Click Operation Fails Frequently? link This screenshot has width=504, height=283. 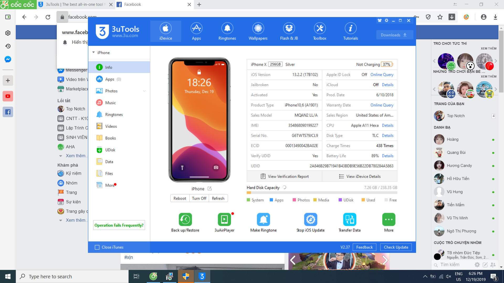click(119, 225)
